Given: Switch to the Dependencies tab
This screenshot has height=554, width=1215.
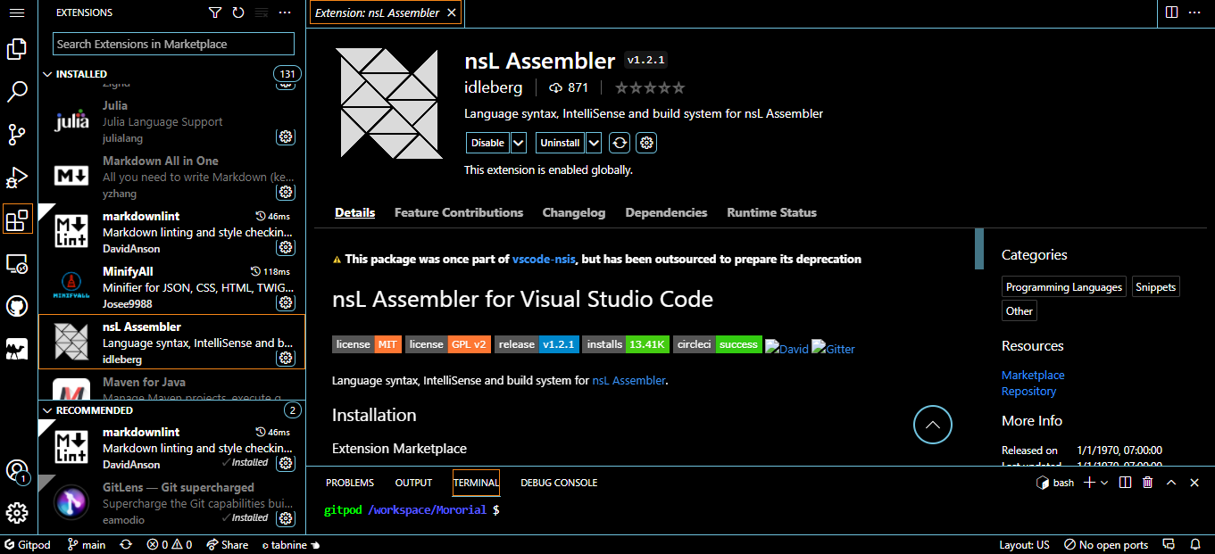Looking at the screenshot, I should pos(666,212).
